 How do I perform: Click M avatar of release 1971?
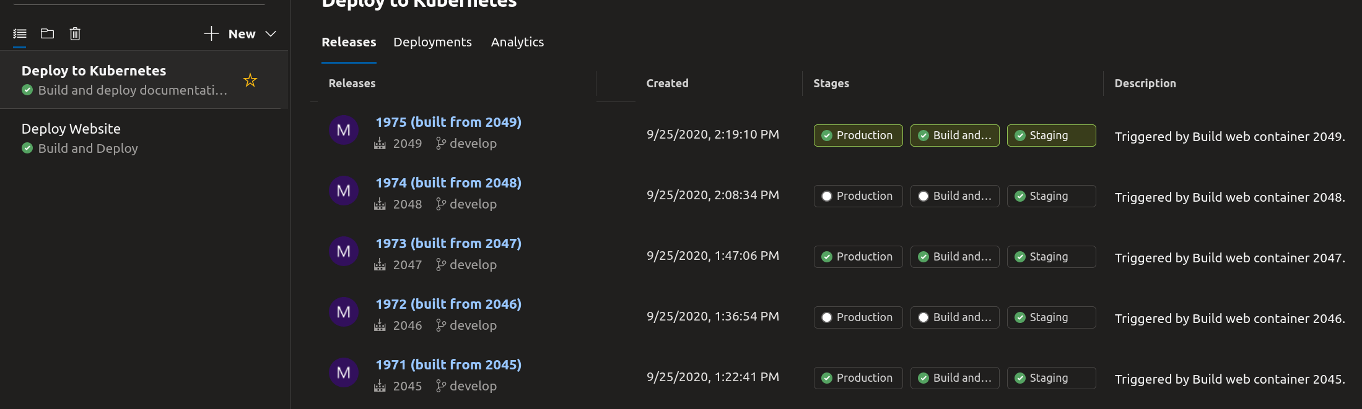coord(344,372)
